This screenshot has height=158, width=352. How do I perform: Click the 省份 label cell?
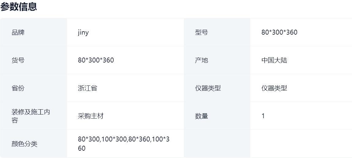click(x=18, y=88)
